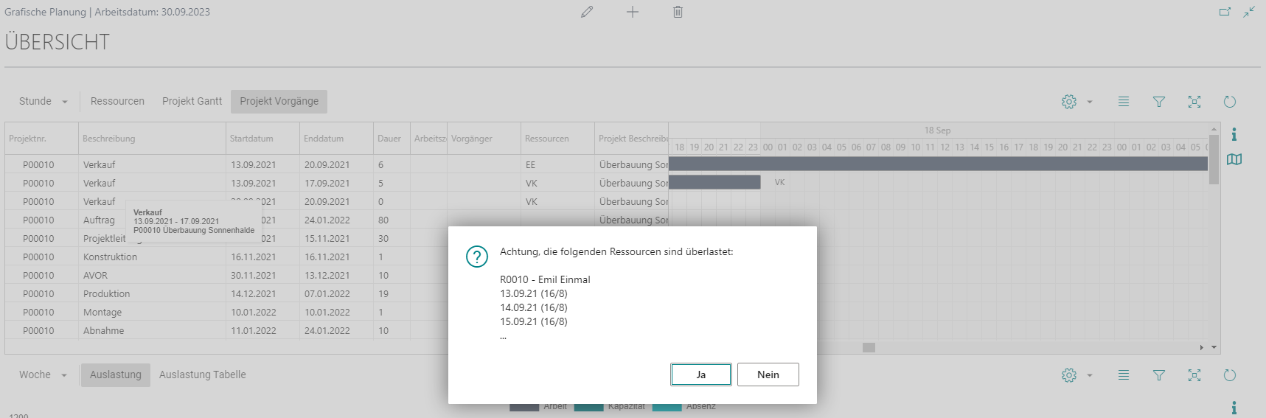Open upper planning settings gear icon
Screen dimensions: 1266x418
[x=1069, y=102]
